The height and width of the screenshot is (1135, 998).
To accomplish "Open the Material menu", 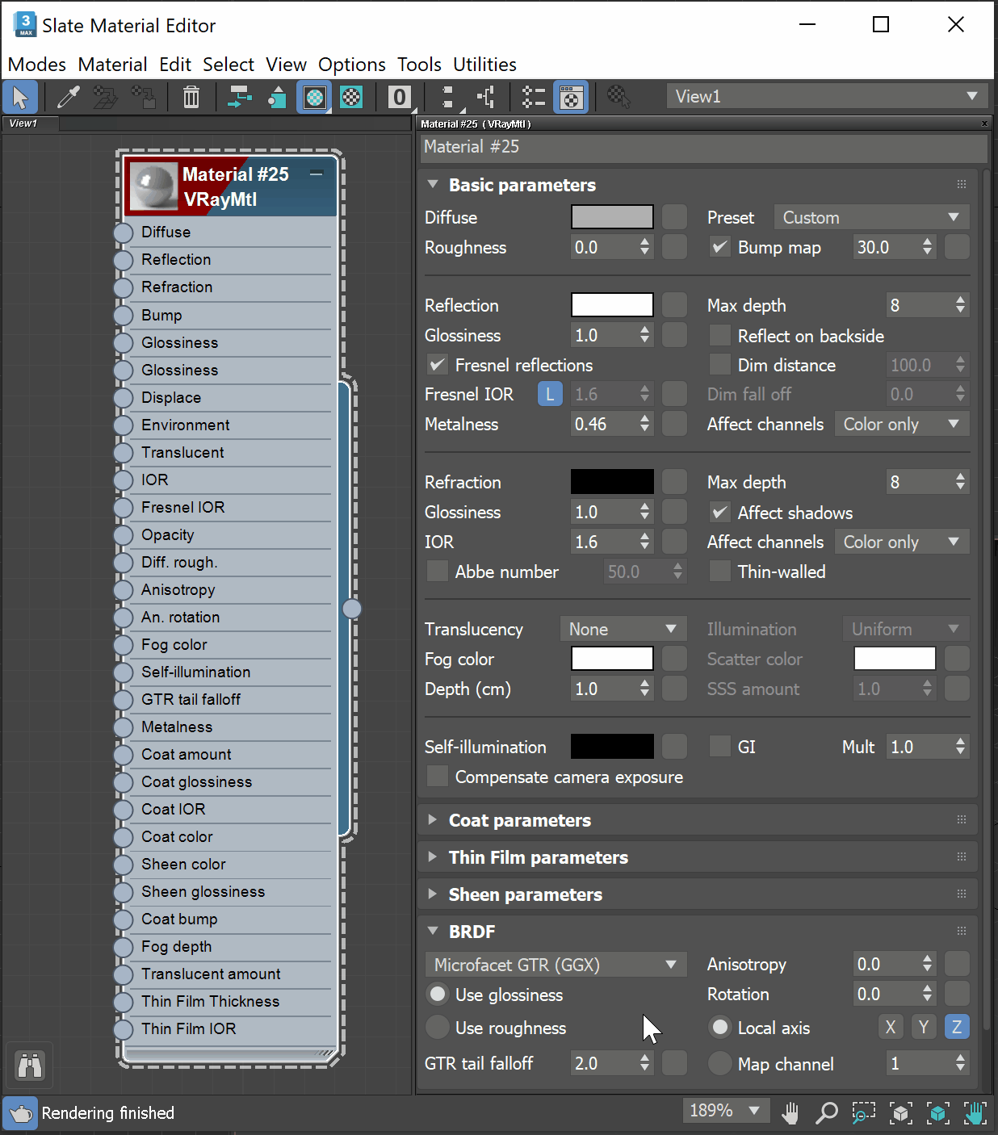I will point(112,65).
